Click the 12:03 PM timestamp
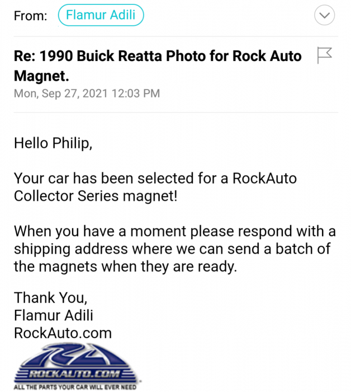The width and height of the screenshot is (351, 392). click(x=135, y=93)
